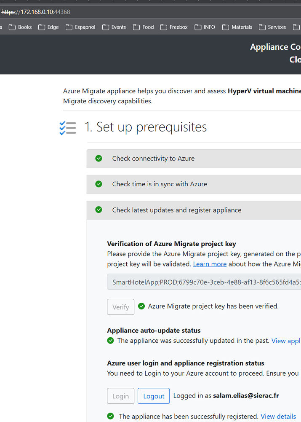
Task: Expand Check connectivity to Azure section
Action: pyautogui.click(x=194, y=159)
